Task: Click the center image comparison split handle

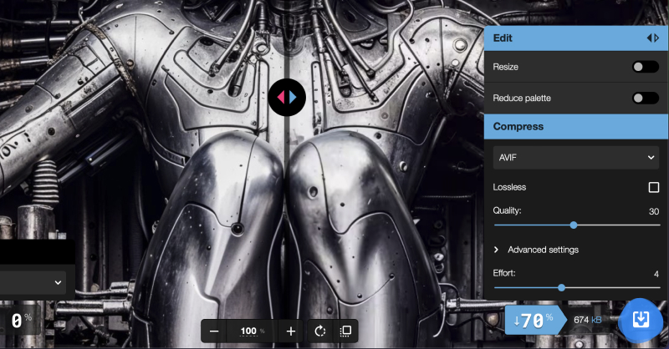Action: click(x=287, y=98)
